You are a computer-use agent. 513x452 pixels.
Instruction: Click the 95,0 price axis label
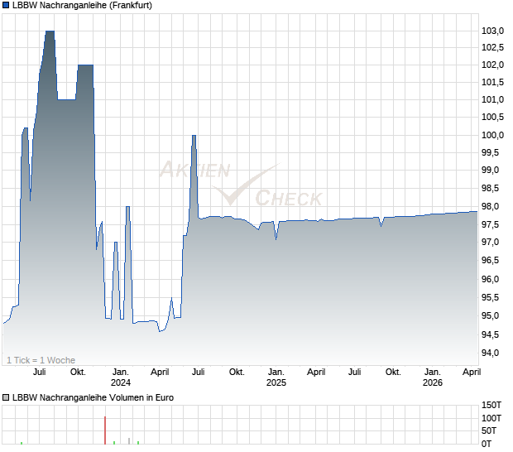click(x=491, y=316)
